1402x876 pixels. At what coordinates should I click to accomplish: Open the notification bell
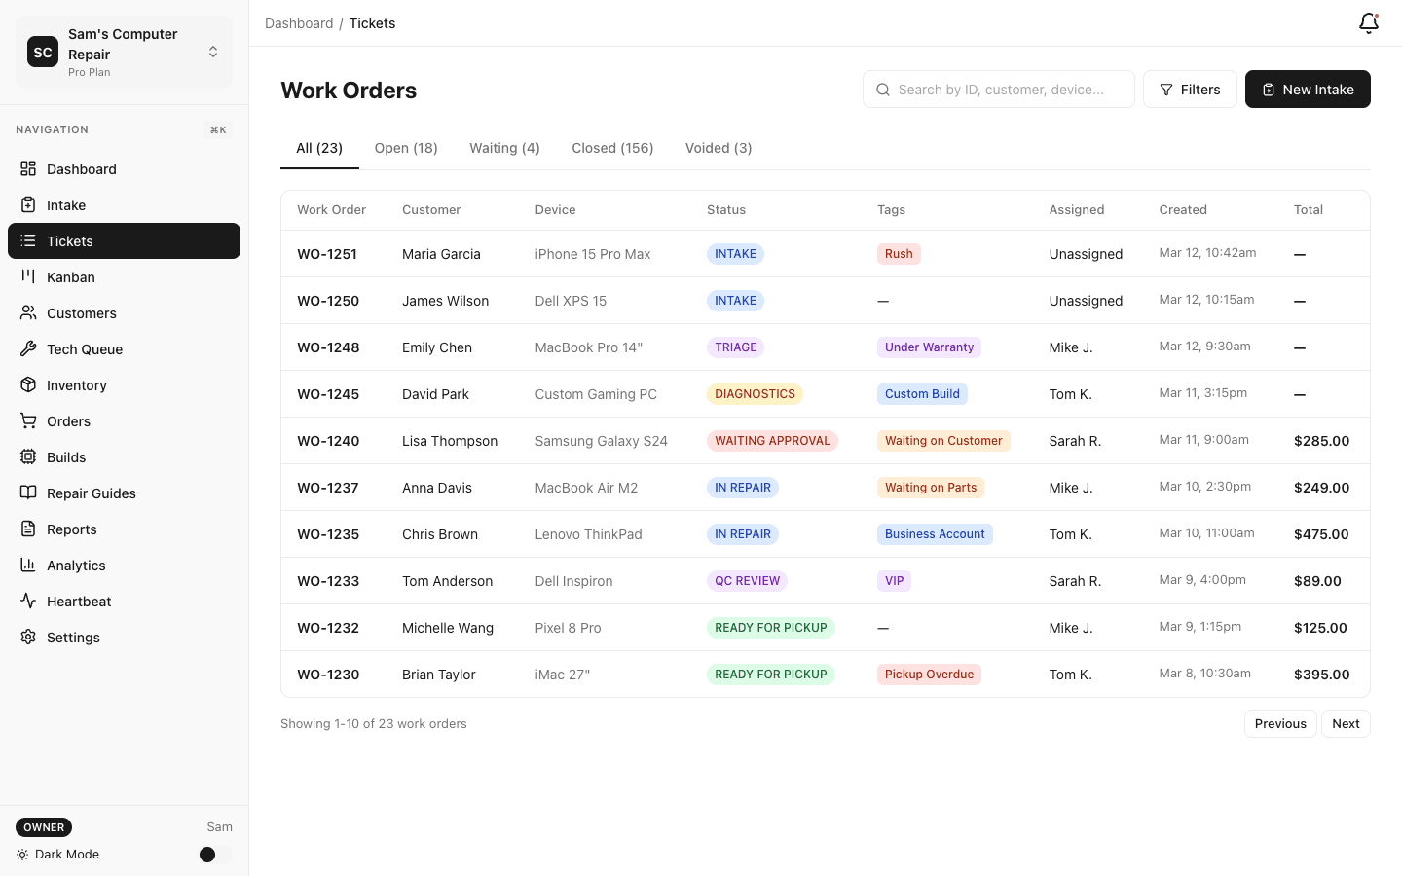click(1369, 22)
